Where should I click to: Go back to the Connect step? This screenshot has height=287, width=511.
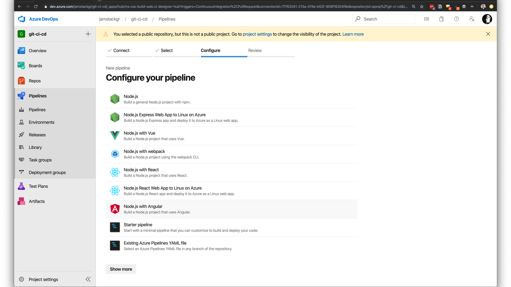pyautogui.click(x=121, y=50)
